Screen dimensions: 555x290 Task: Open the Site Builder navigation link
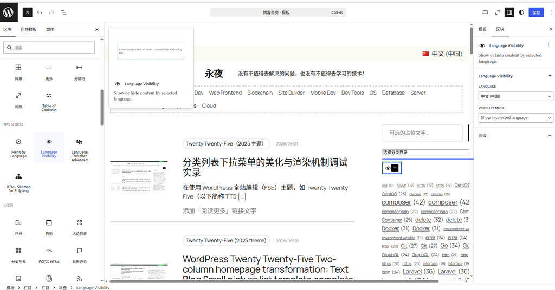tap(291, 93)
